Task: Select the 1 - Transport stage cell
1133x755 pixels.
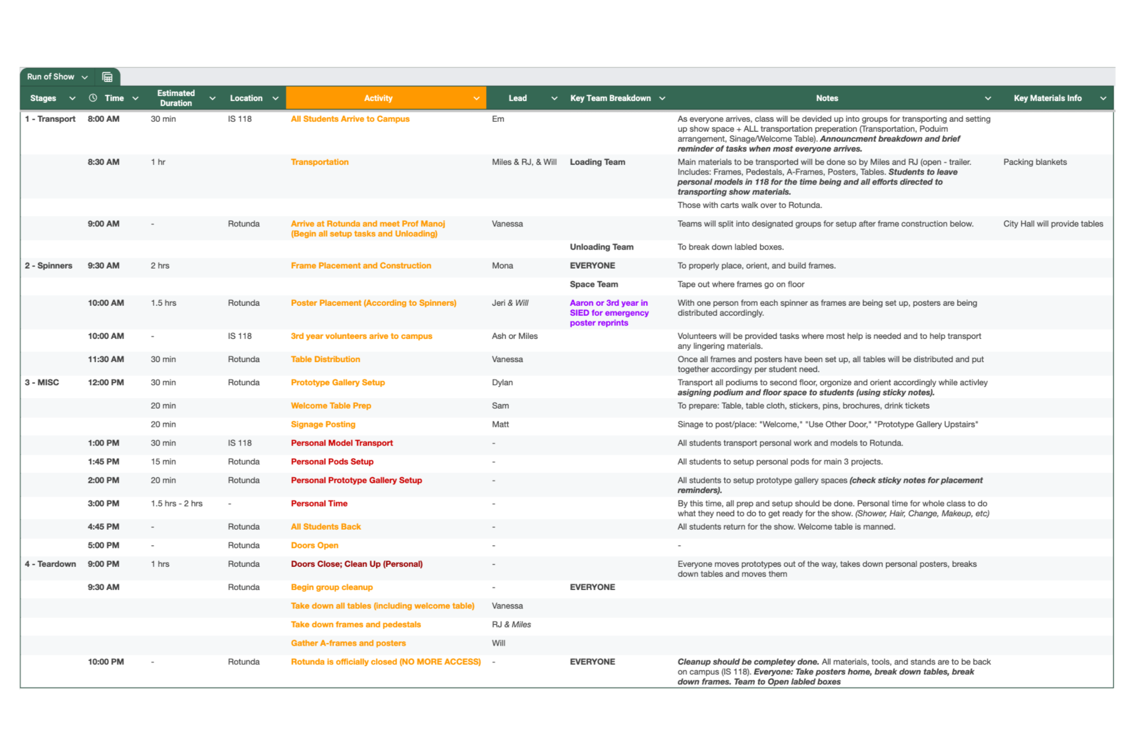Action: (50, 119)
